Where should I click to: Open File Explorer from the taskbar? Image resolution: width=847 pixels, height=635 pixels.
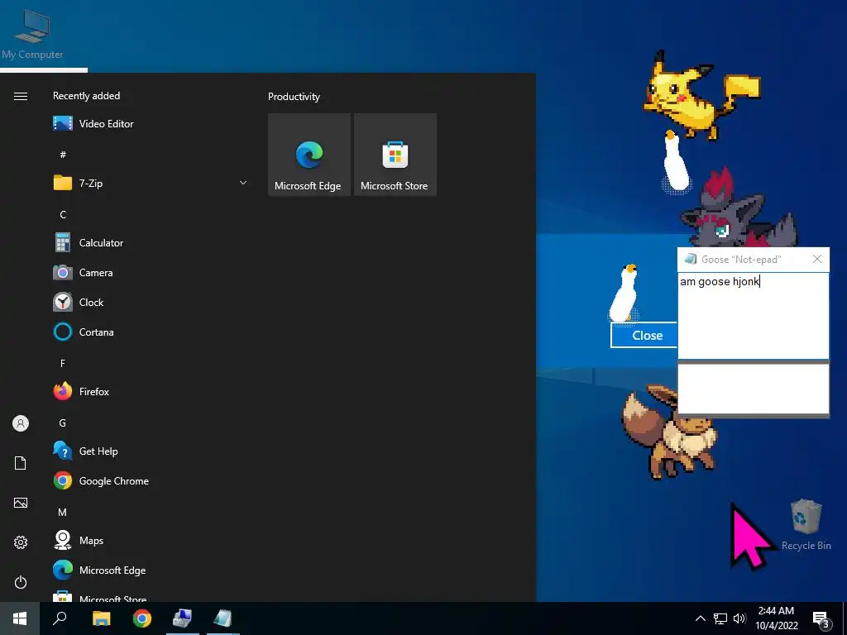tap(101, 618)
